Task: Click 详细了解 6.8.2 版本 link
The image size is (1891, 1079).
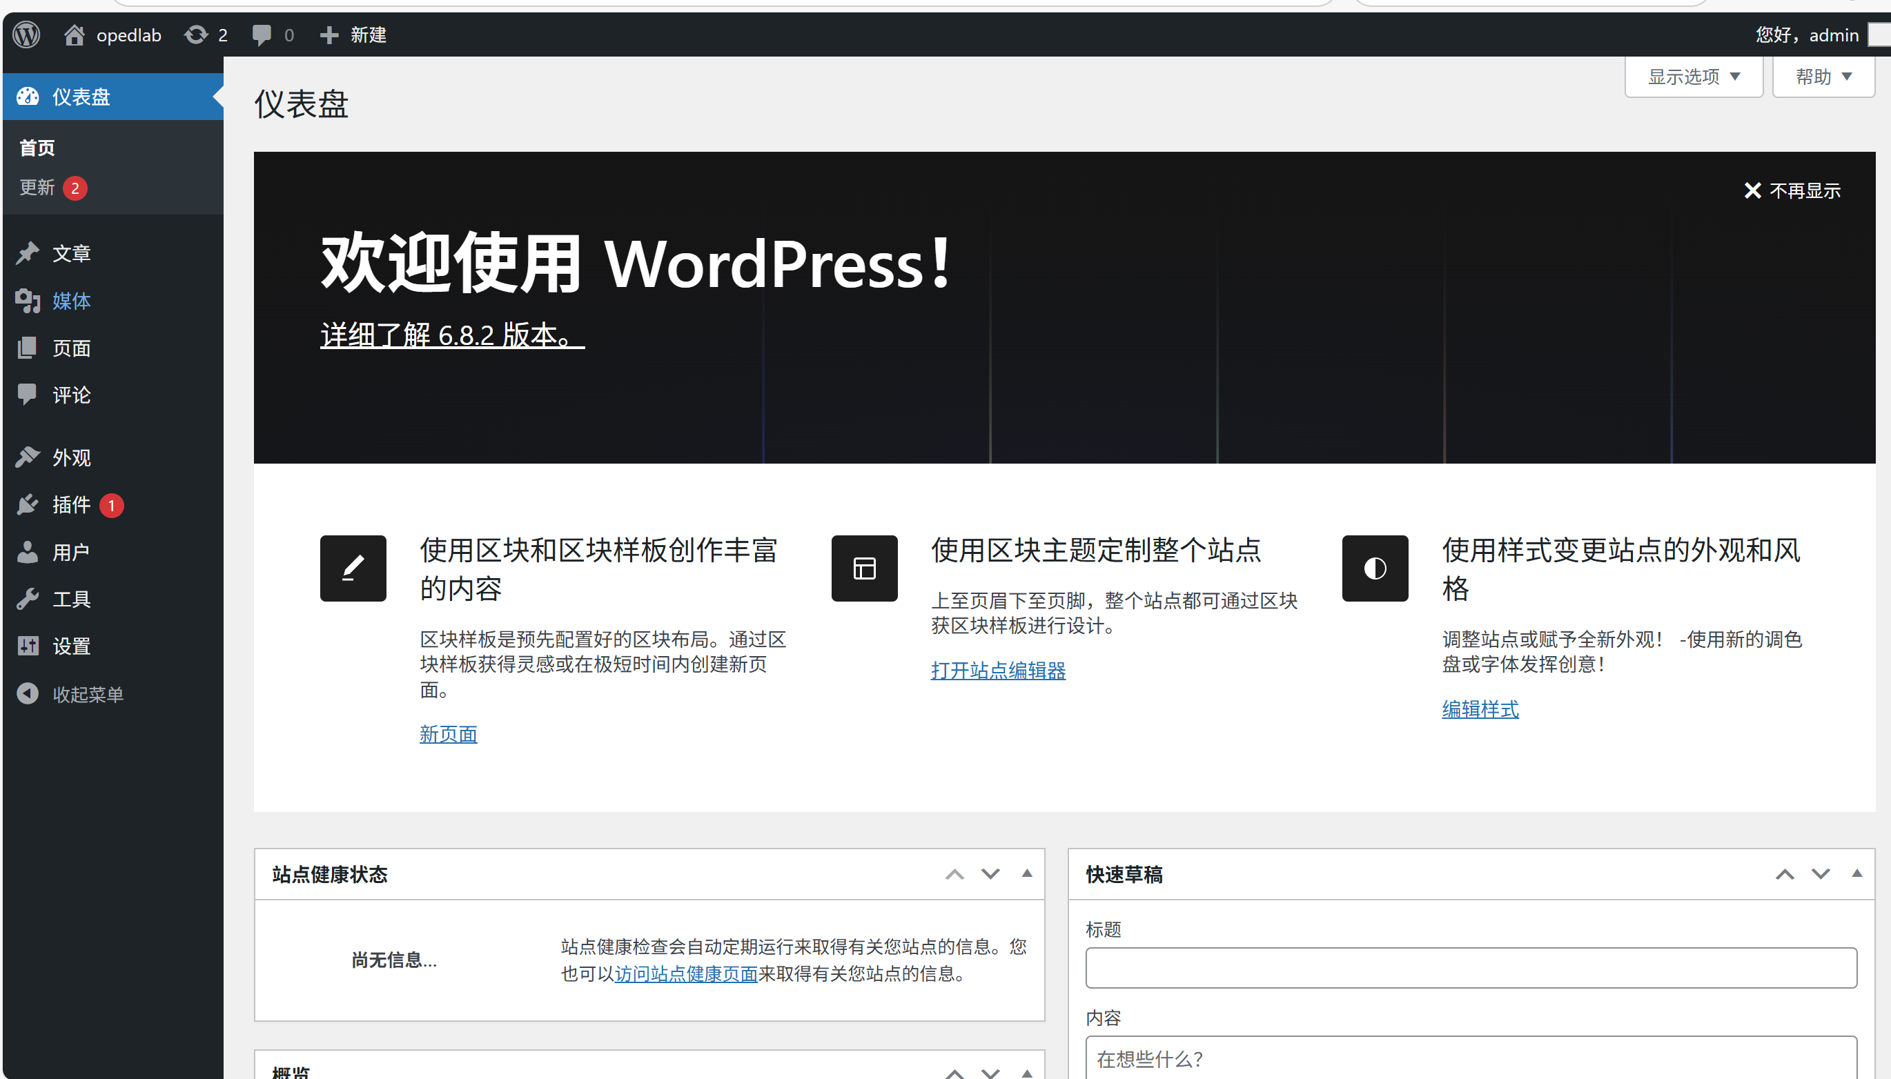Action: point(452,335)
